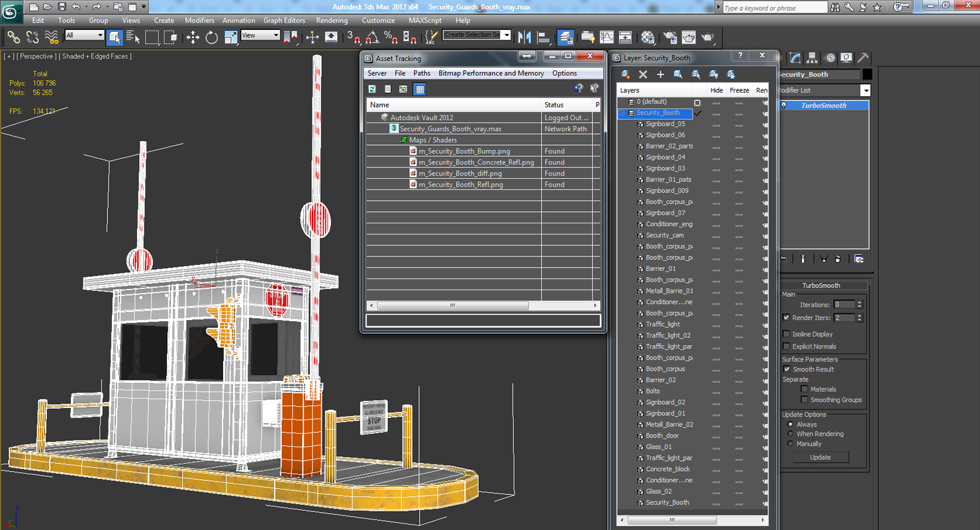
Task: Click Create New Layer icon in Layer dialog
Action: [625, 74]
